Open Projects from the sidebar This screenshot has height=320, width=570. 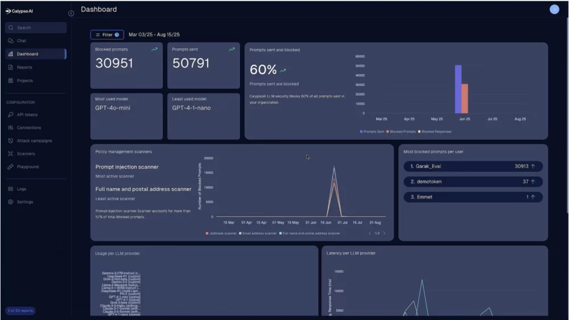pos(25,81)
